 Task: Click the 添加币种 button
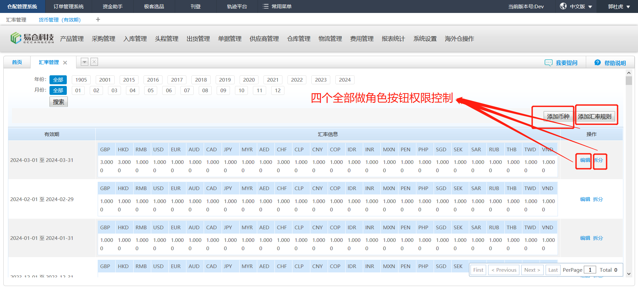558,116
